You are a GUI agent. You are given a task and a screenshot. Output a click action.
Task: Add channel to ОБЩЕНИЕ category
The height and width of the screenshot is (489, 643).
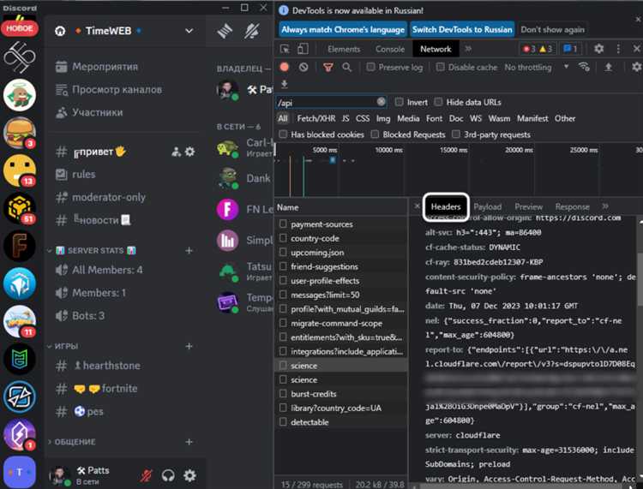click(189, 442)
